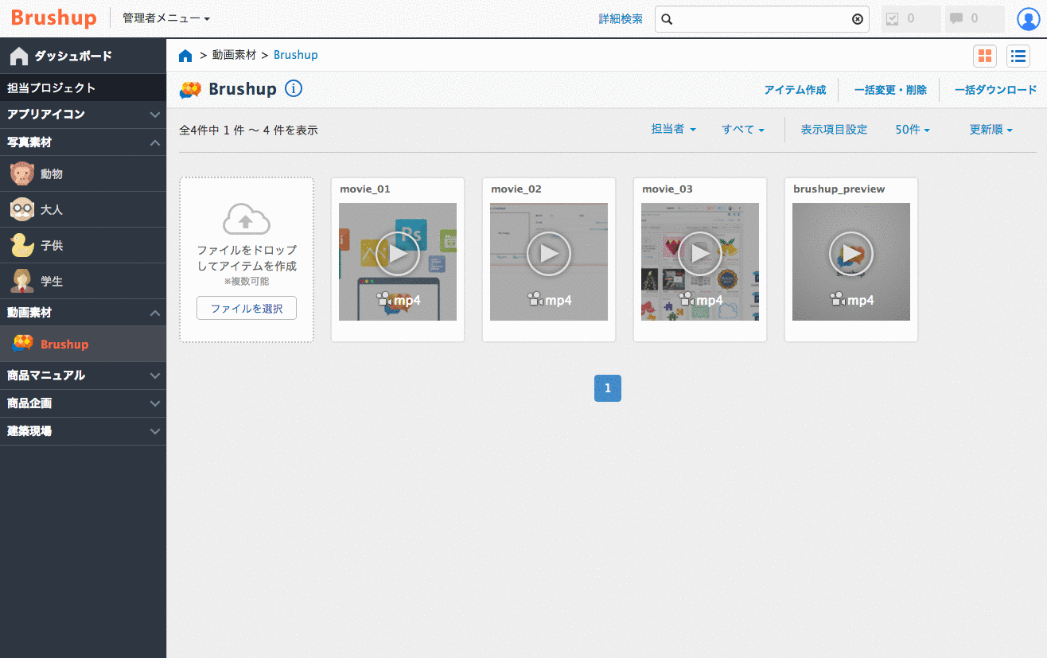This screenshot has height=658, width=1047.
Task: Click the info icon beside Brushup title
Action: [294, 88]
